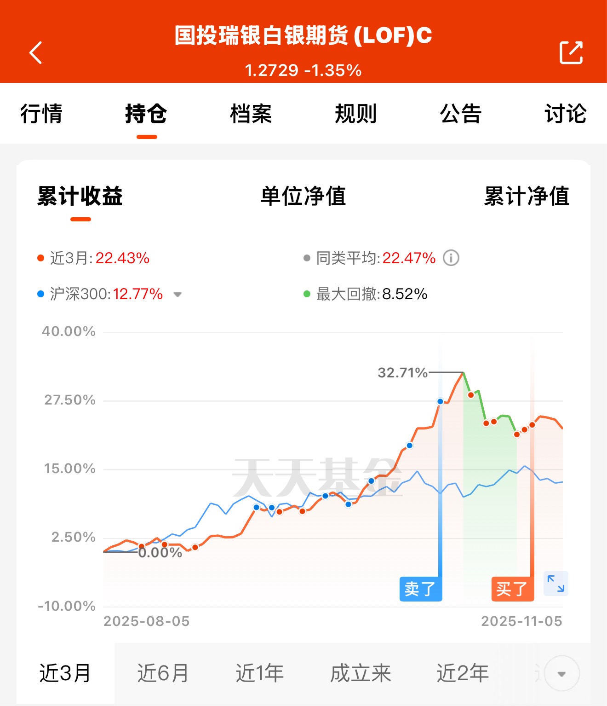Expand more time ranges dropdown
This screenshot has width=607, height=706.
[561, 674]
